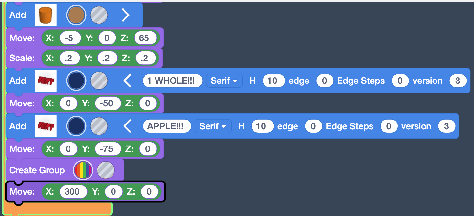Click the Y value -75 in the Move block

pyautogui.click(x=108, y=149)
